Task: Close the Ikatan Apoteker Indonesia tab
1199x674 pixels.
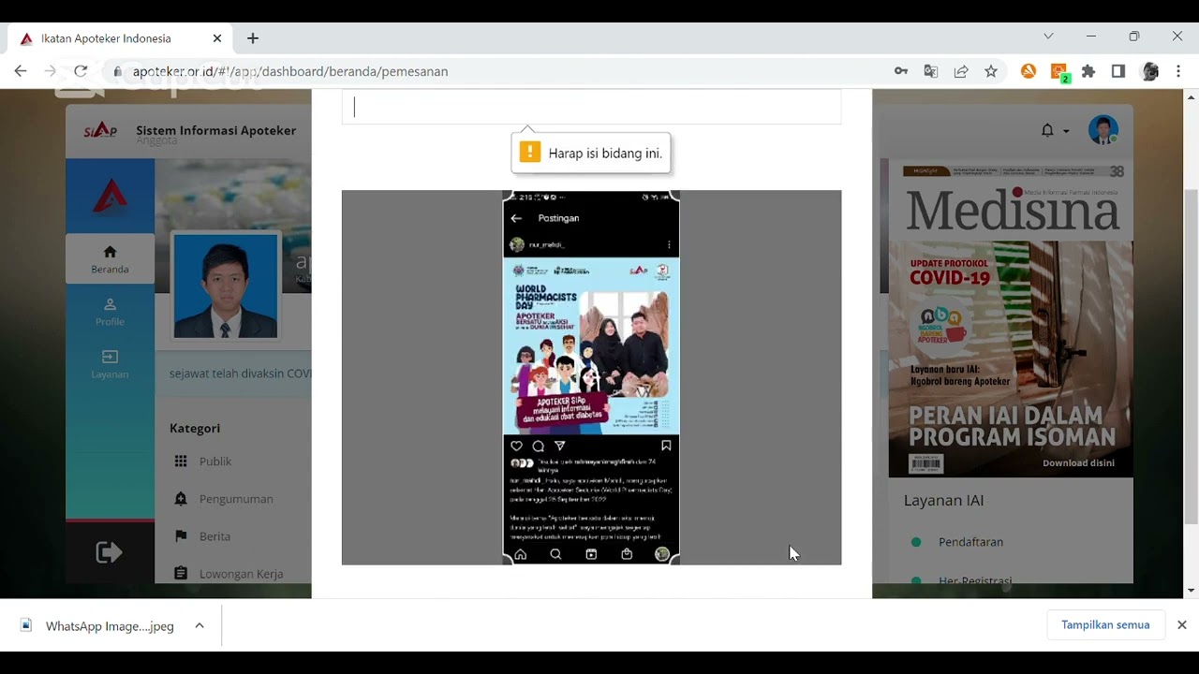Action: point(217,38)
